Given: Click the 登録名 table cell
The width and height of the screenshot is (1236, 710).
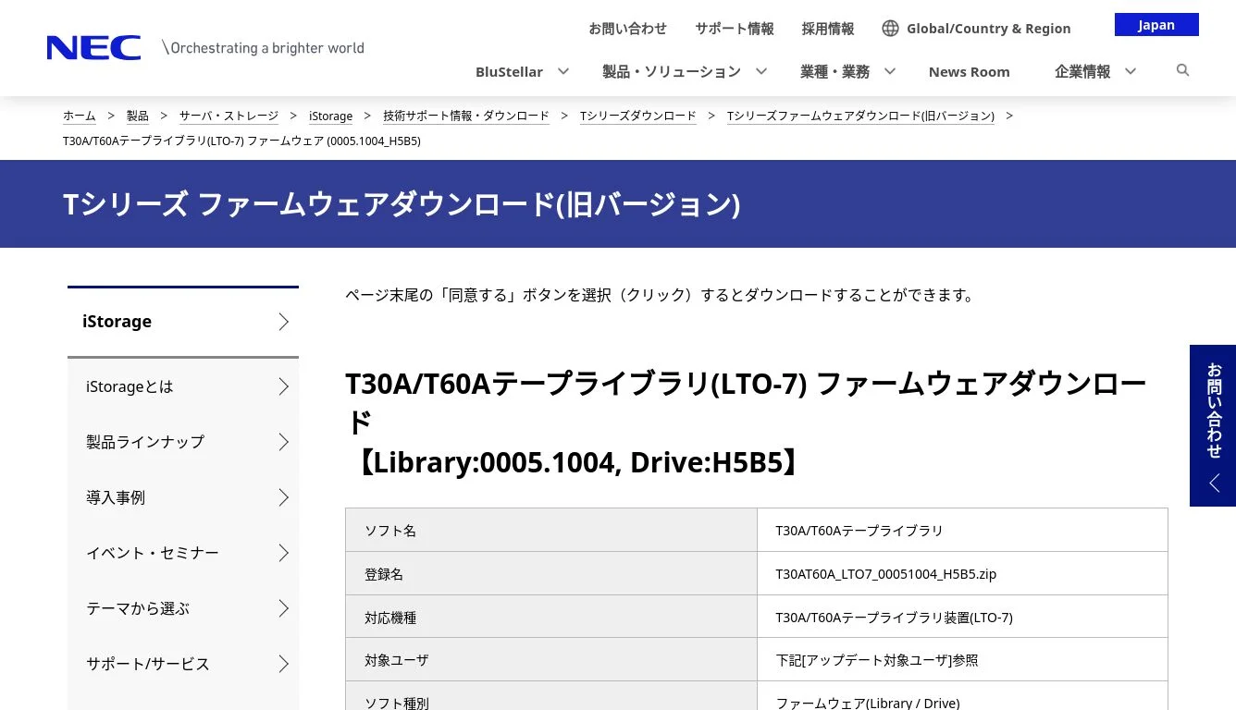Looking at the screenshot, I should (551, 574).
